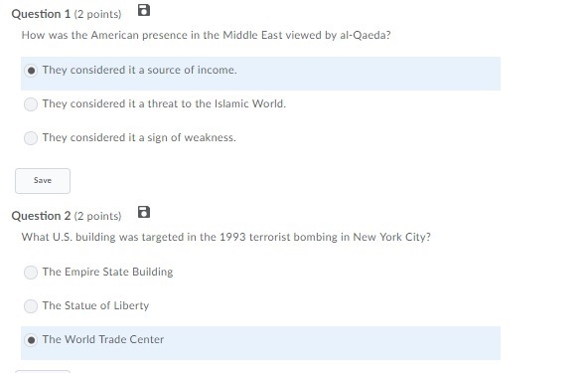Image resolution: width=588 pixels, height=373 pixels.
Task: Click 'They considered it a threat to the Islamic World.' text
Action: click(x=164, y=103)
